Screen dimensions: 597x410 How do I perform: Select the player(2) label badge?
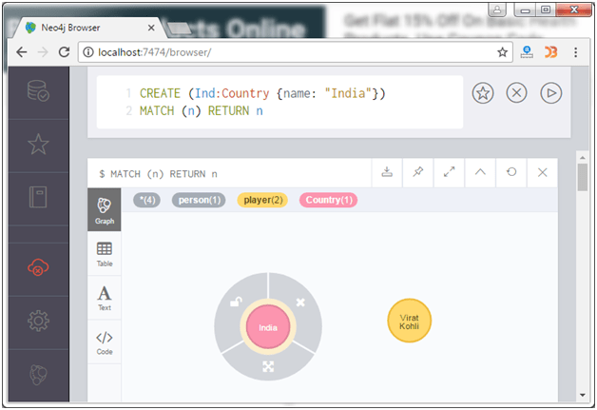point(262,200)
